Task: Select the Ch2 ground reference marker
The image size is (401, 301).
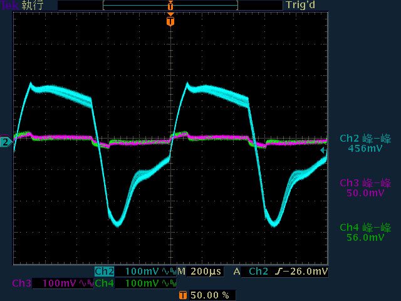Action: tap(5, 142)
